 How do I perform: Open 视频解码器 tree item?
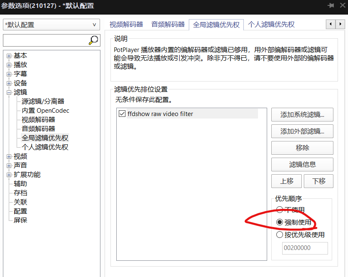click(38, 119)
